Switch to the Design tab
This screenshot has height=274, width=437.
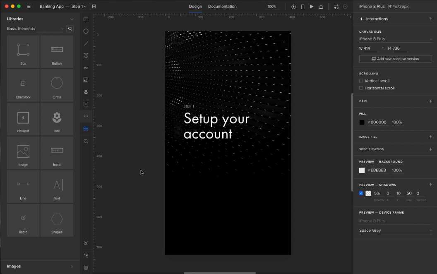point(195,6)
